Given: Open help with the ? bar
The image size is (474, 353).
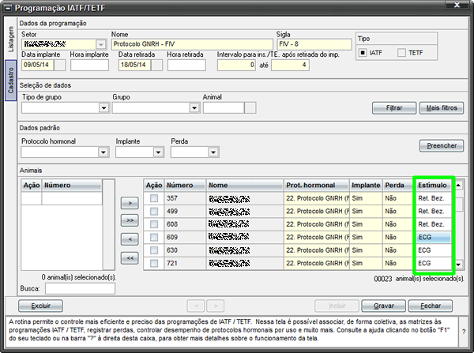Looking at the screenshot, I should [x=464, y=332].
